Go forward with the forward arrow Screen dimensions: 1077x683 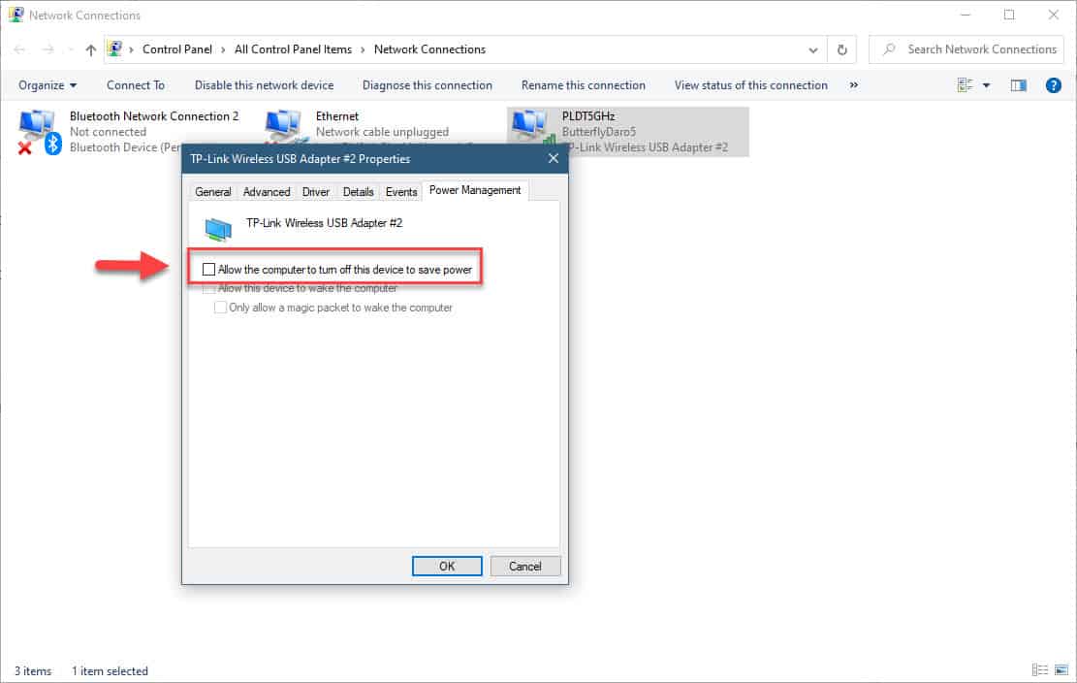(48, 49)
